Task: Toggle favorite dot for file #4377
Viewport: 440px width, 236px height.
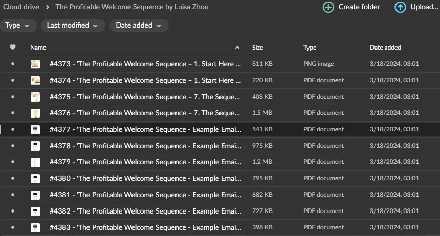Action: 13,129
